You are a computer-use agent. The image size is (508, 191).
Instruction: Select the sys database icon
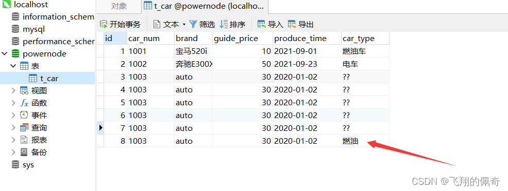click(x=15, y=164)
